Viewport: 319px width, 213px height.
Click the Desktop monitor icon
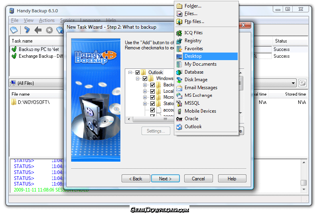pos(179,57)
